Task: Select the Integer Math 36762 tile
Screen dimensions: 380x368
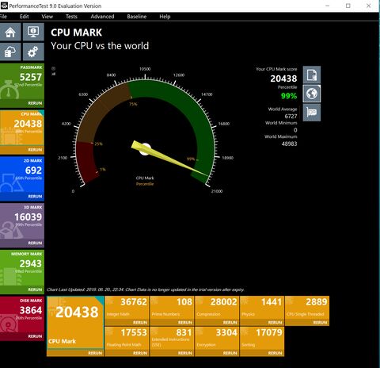Action: pos(127,308)
